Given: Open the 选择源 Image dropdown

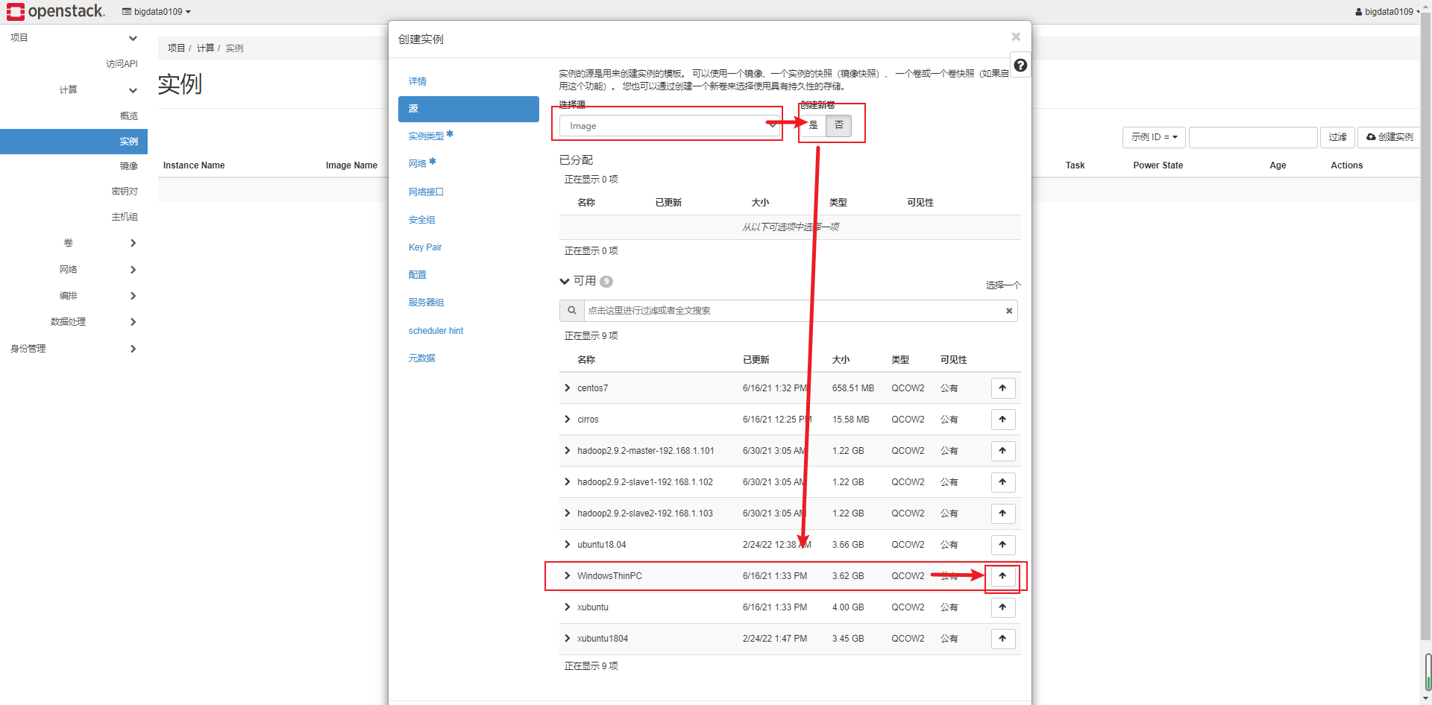Looking at the screenshot, I should [x=668, y=126].
